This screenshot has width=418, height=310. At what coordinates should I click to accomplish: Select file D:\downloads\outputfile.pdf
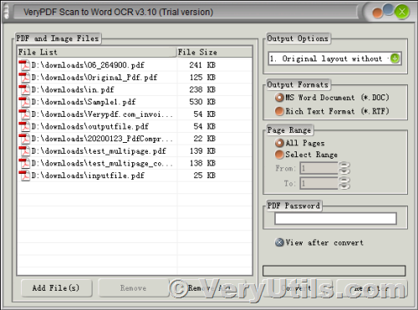[89, 126]
